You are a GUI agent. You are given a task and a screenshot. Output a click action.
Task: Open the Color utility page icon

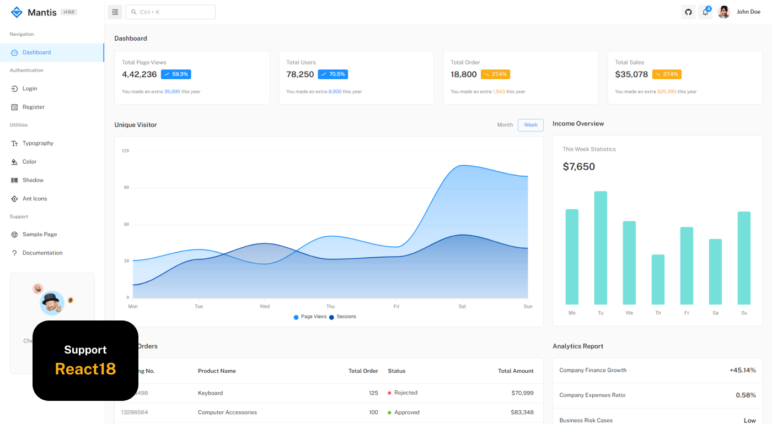[14, 161]
